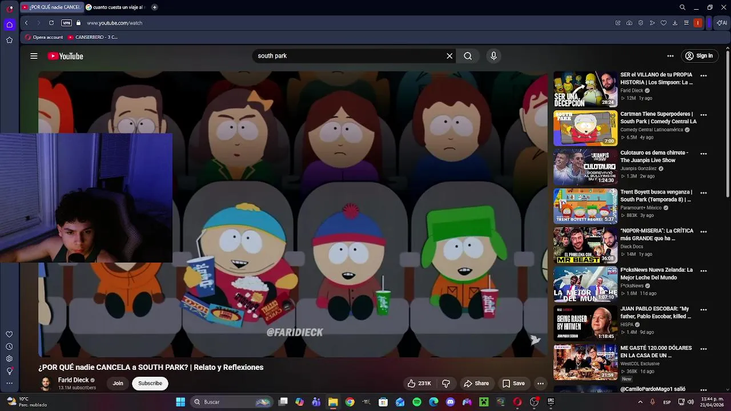Open File Explorer from the taskbar
The height and width of the screenshot is (411, 731).
(333, 402)
